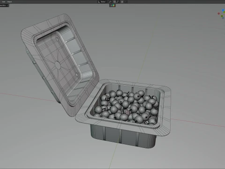Click the dark green negative Y axis gizmo dot
225x169 pixels.
click(222, 16)
